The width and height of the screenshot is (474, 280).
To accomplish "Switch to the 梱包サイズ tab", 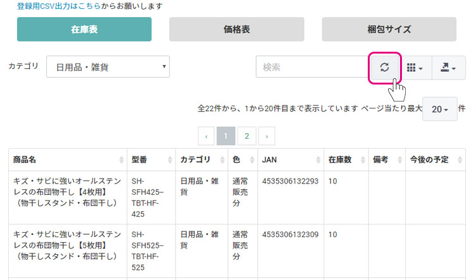I will click(x=389, y=29).
